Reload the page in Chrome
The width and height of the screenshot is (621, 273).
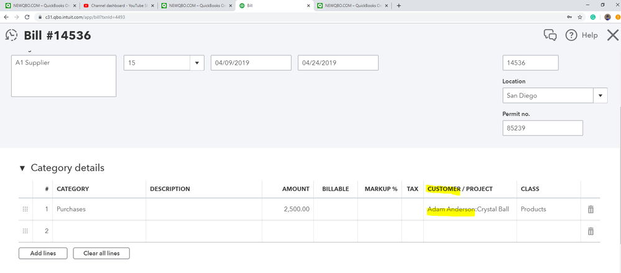pos(27,17)
